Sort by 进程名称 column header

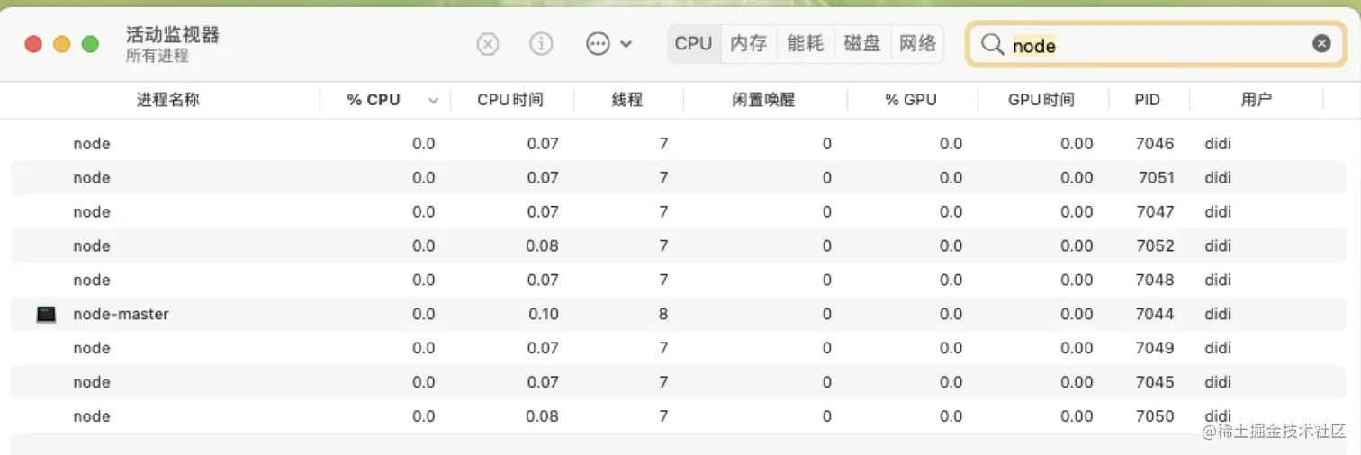click(x=168, y=100)
